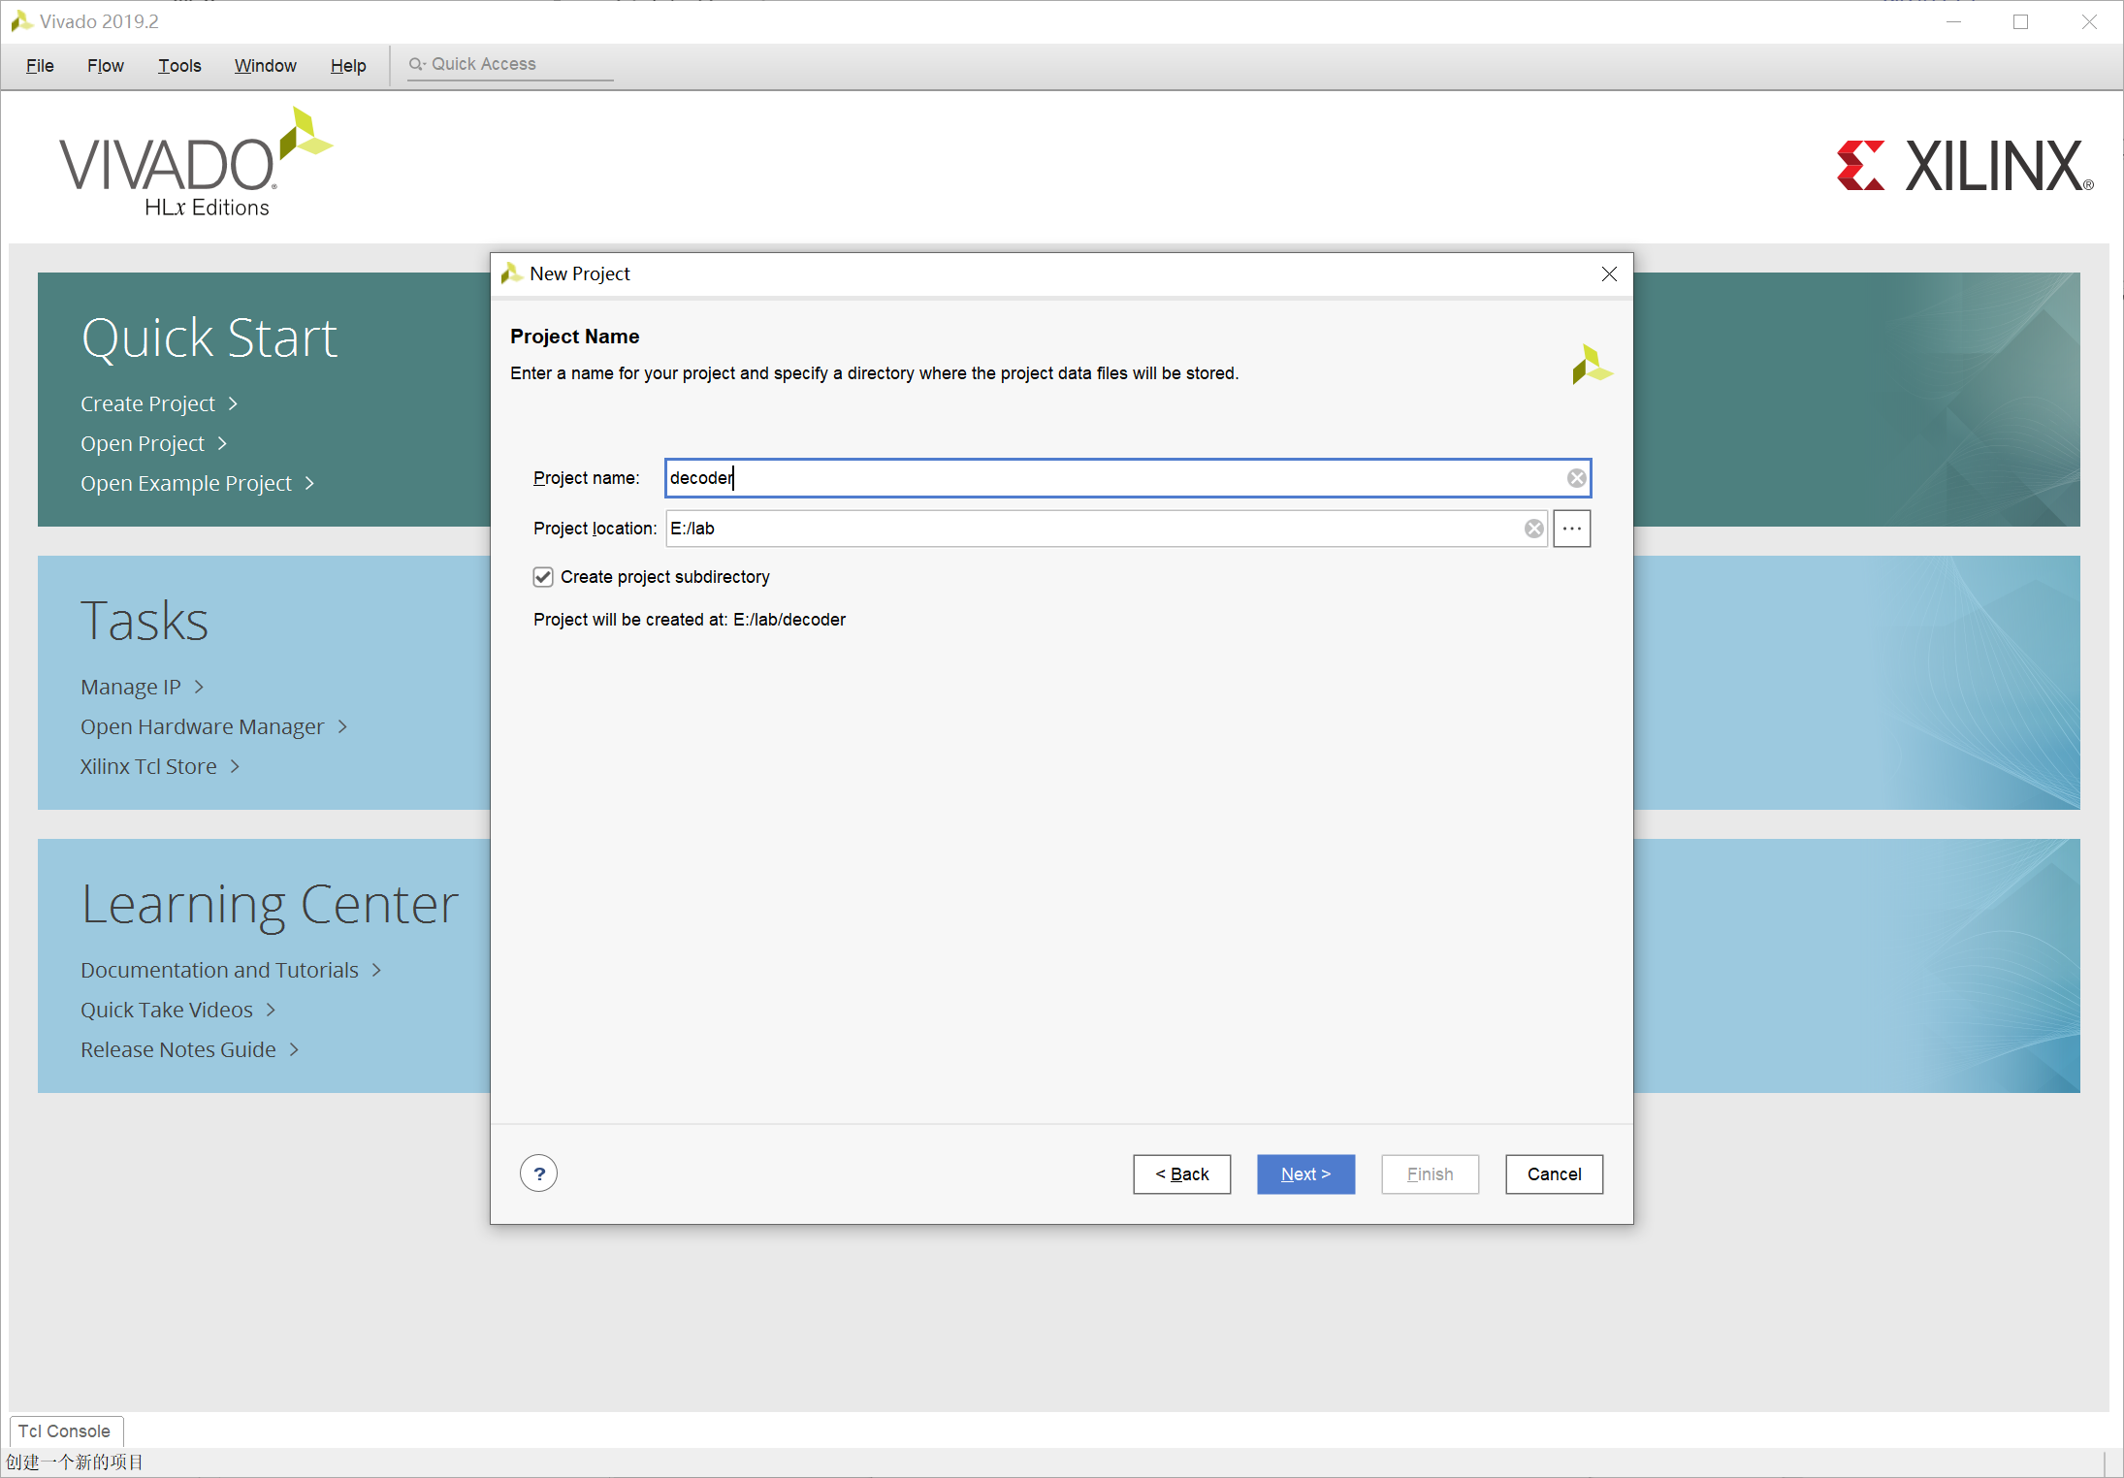Switch to the Tcl Console tab

point(64,1430)
